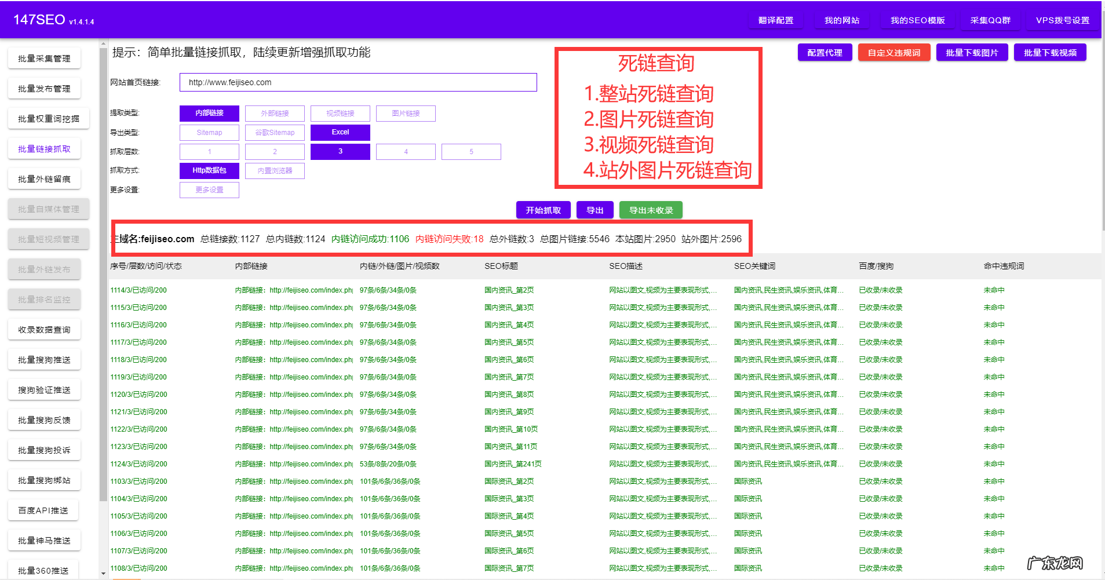Image resolution: width=1105 pixels, height=580 pixels.
Task: Enable 图片链接 extraction
Action: click(x=406, y=113)
